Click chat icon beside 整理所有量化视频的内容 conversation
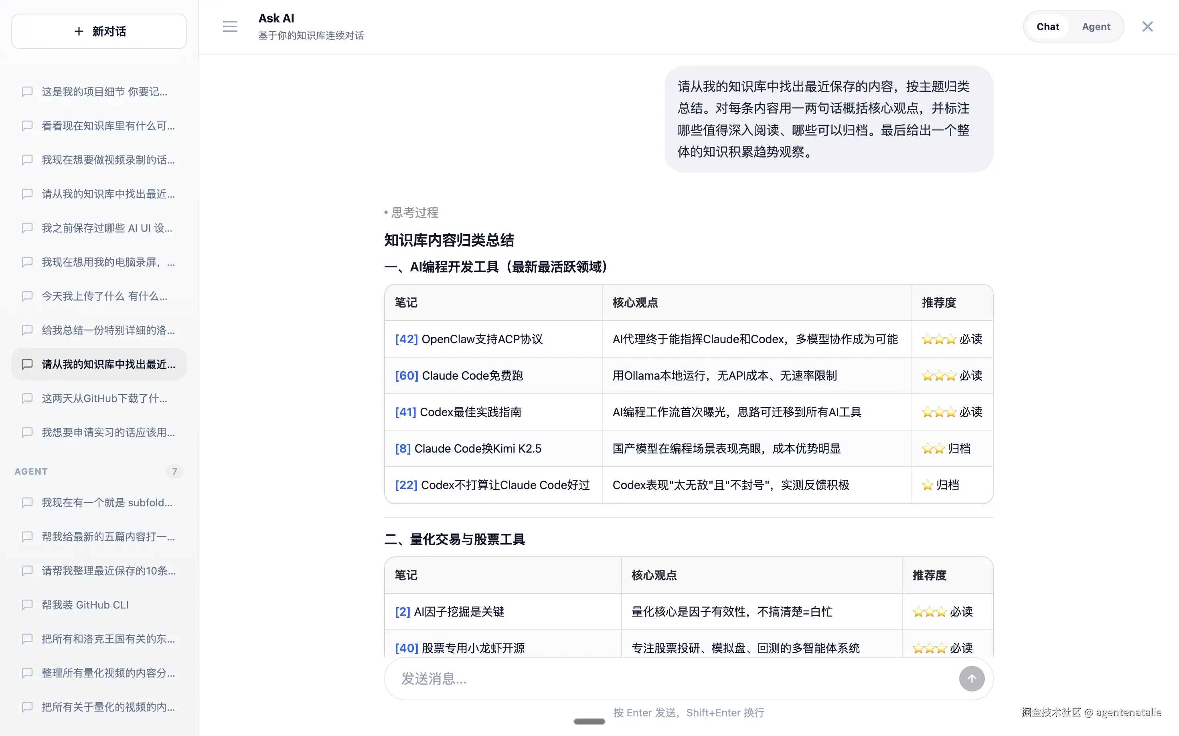Image resolution: width=1179 pixels, height=736 pixels. point(27,673)
